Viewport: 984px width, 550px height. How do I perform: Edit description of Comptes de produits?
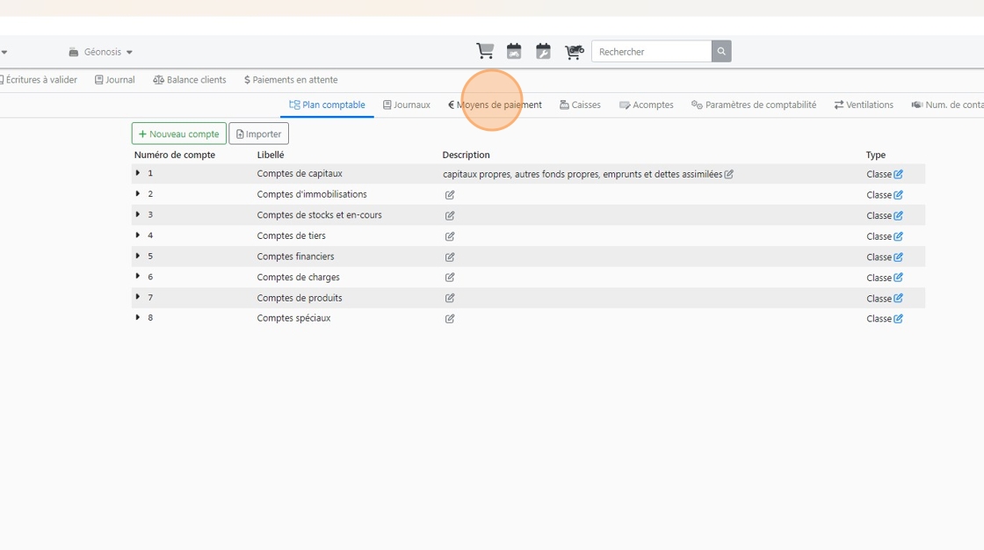[450, 298]
